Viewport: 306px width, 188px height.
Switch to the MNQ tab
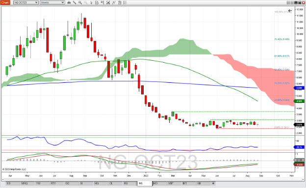click(x=27, y=183)
